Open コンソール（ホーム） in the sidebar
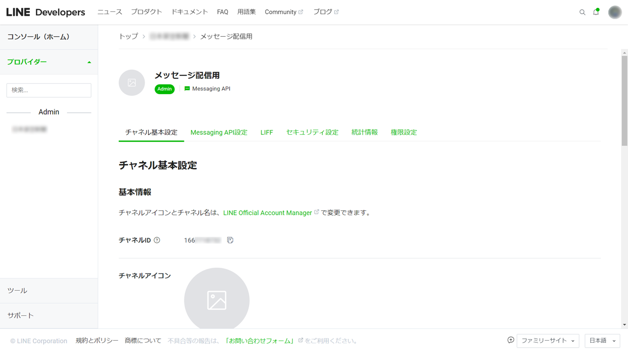The width and height of the screenshot is (628, 353). tap(49, 37)
